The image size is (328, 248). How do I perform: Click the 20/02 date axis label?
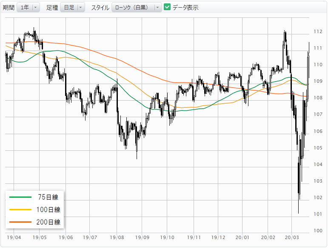coord(268,237)
